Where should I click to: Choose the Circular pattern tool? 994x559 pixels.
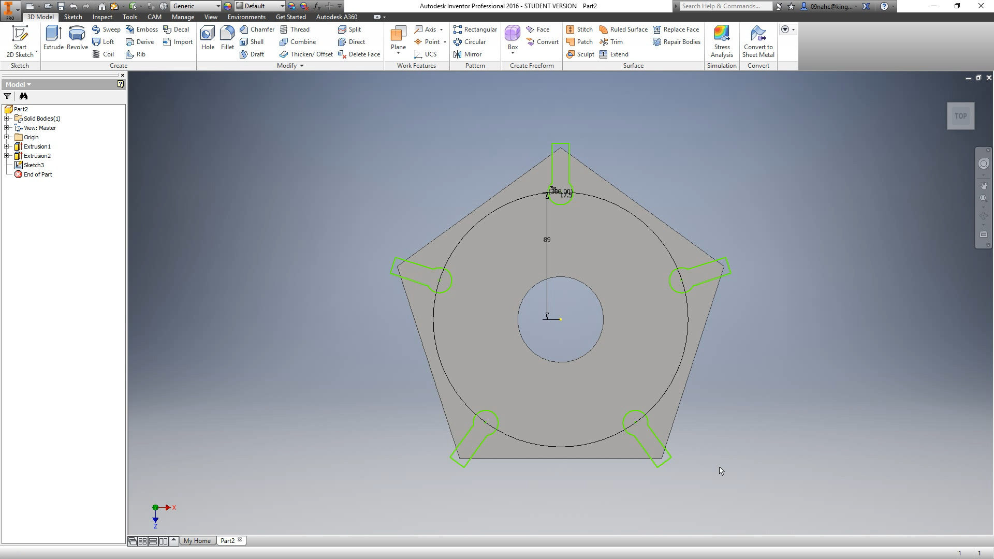(470, 42)
